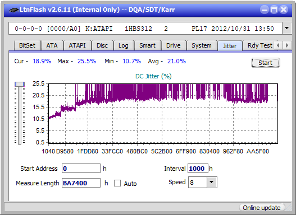296x215 pixels.
Task: Go to the Log tab
Action: click(124, 45)
